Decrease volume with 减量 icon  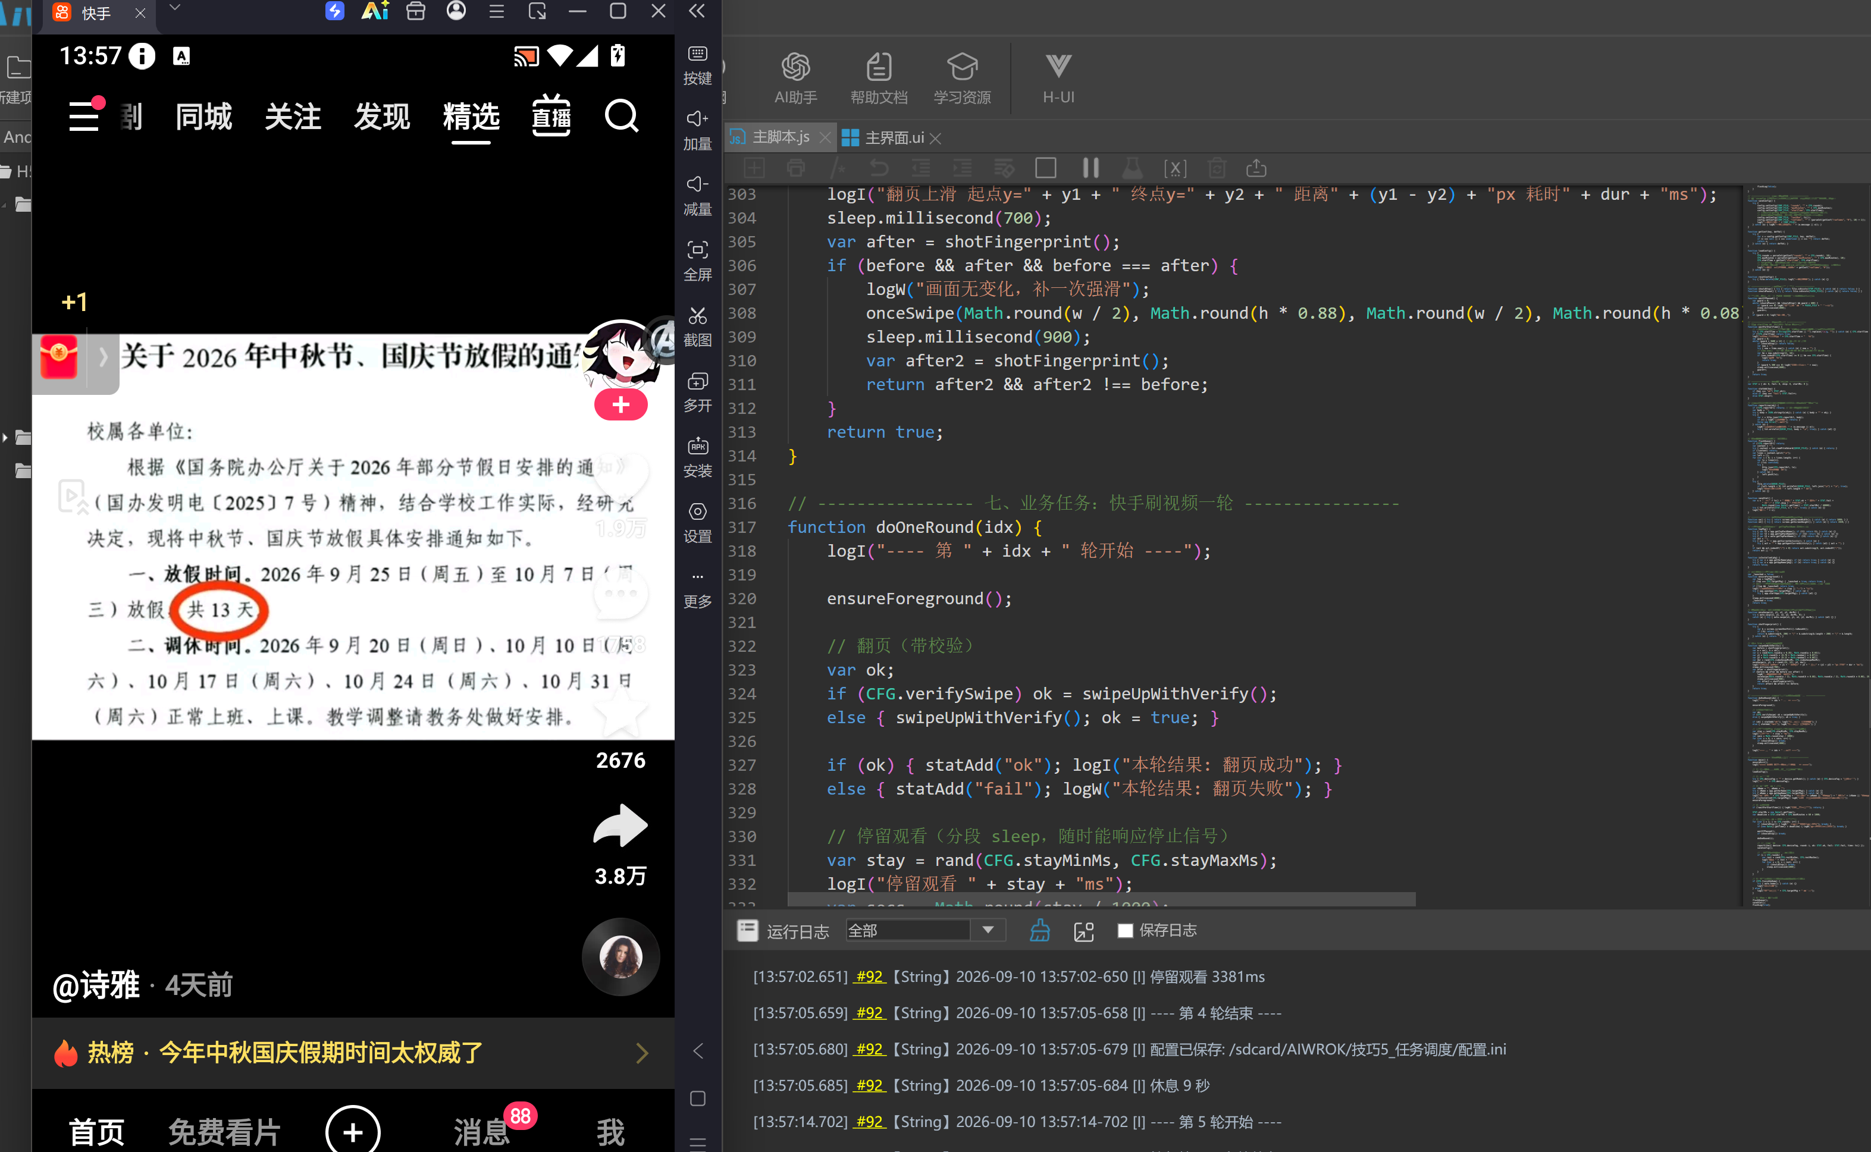click(697, 196)
